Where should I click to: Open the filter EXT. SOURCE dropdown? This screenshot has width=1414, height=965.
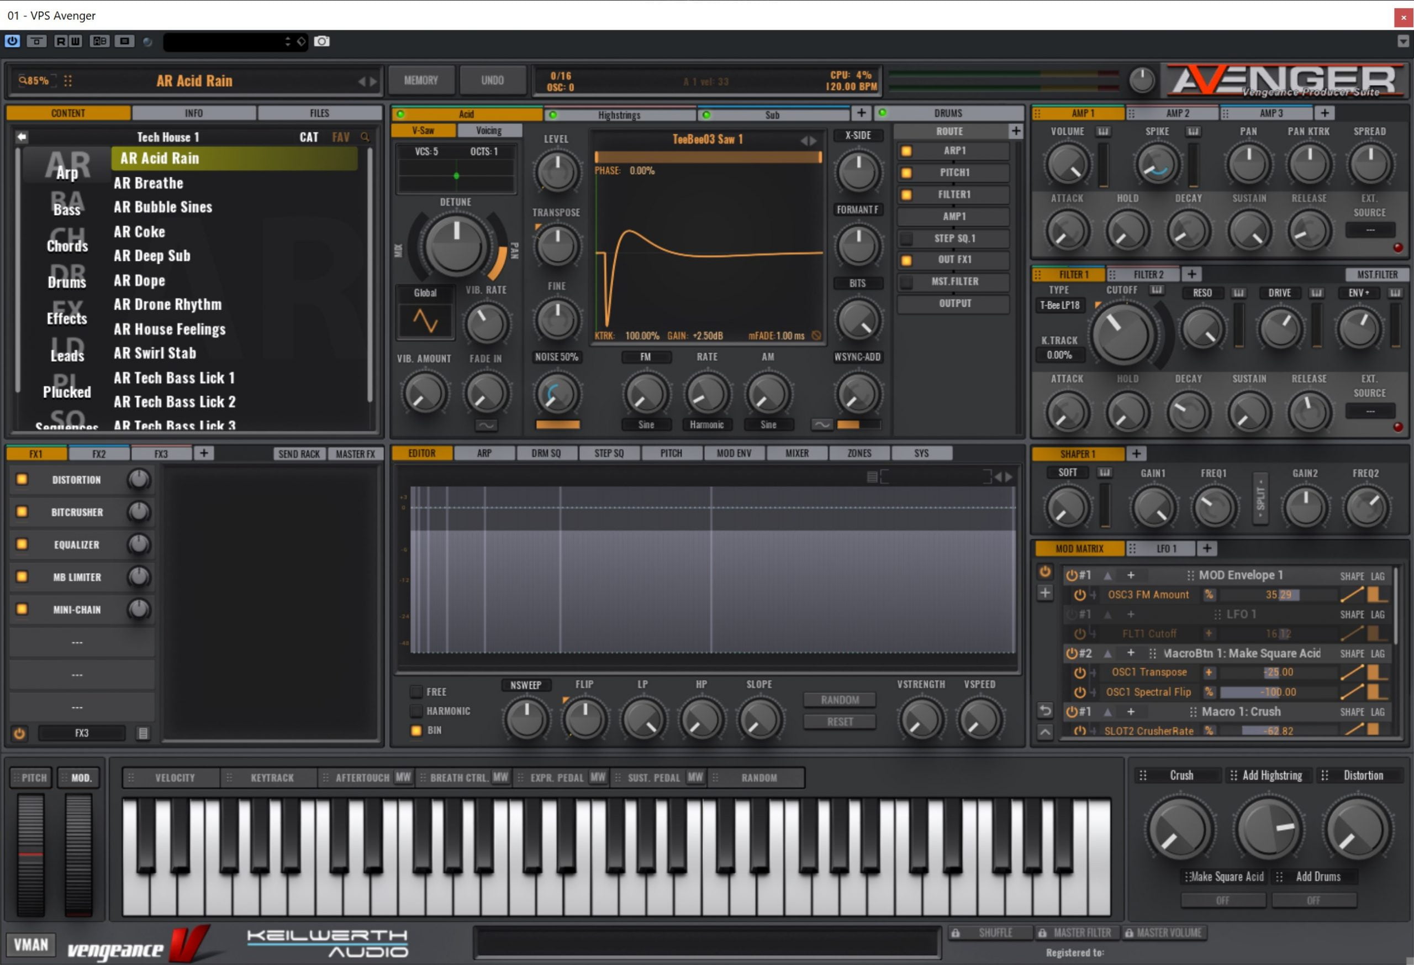coord(1370,411)
